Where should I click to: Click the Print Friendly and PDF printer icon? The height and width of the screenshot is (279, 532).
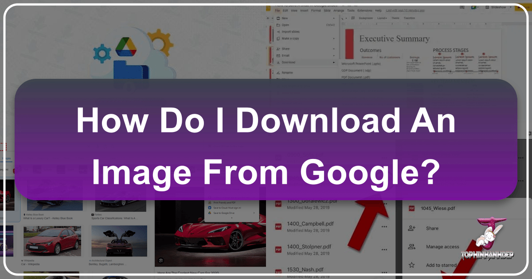pos(209,202)
